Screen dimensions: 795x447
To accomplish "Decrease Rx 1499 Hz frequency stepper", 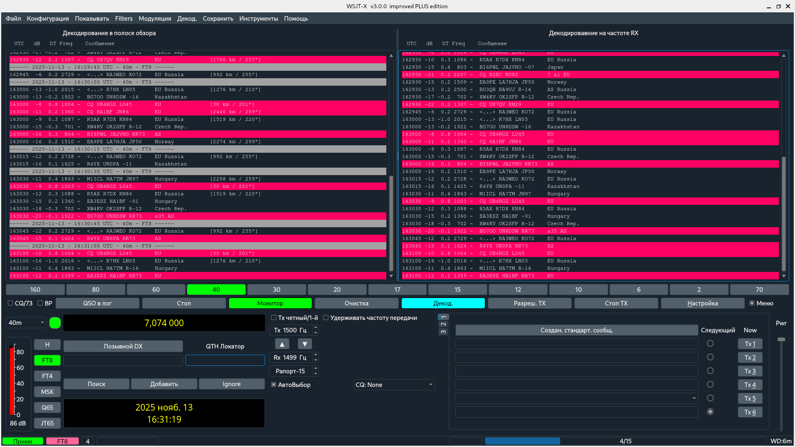I will point(316,360).
